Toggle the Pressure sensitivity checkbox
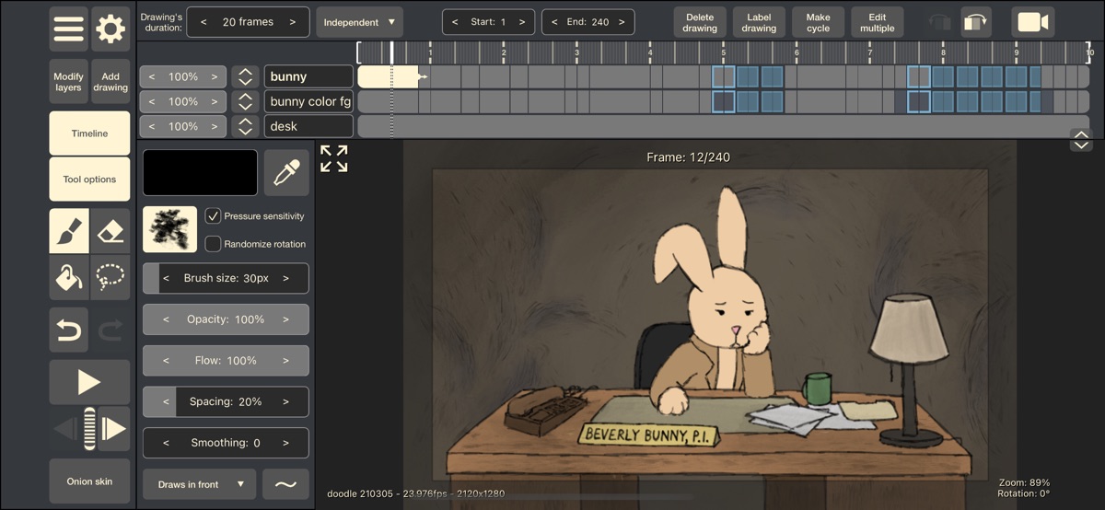Screen dimensions: 1105x510 click(x=214, y=216)
